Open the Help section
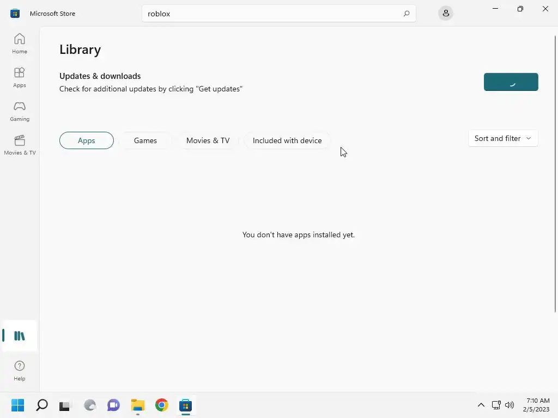 point(20,371)
